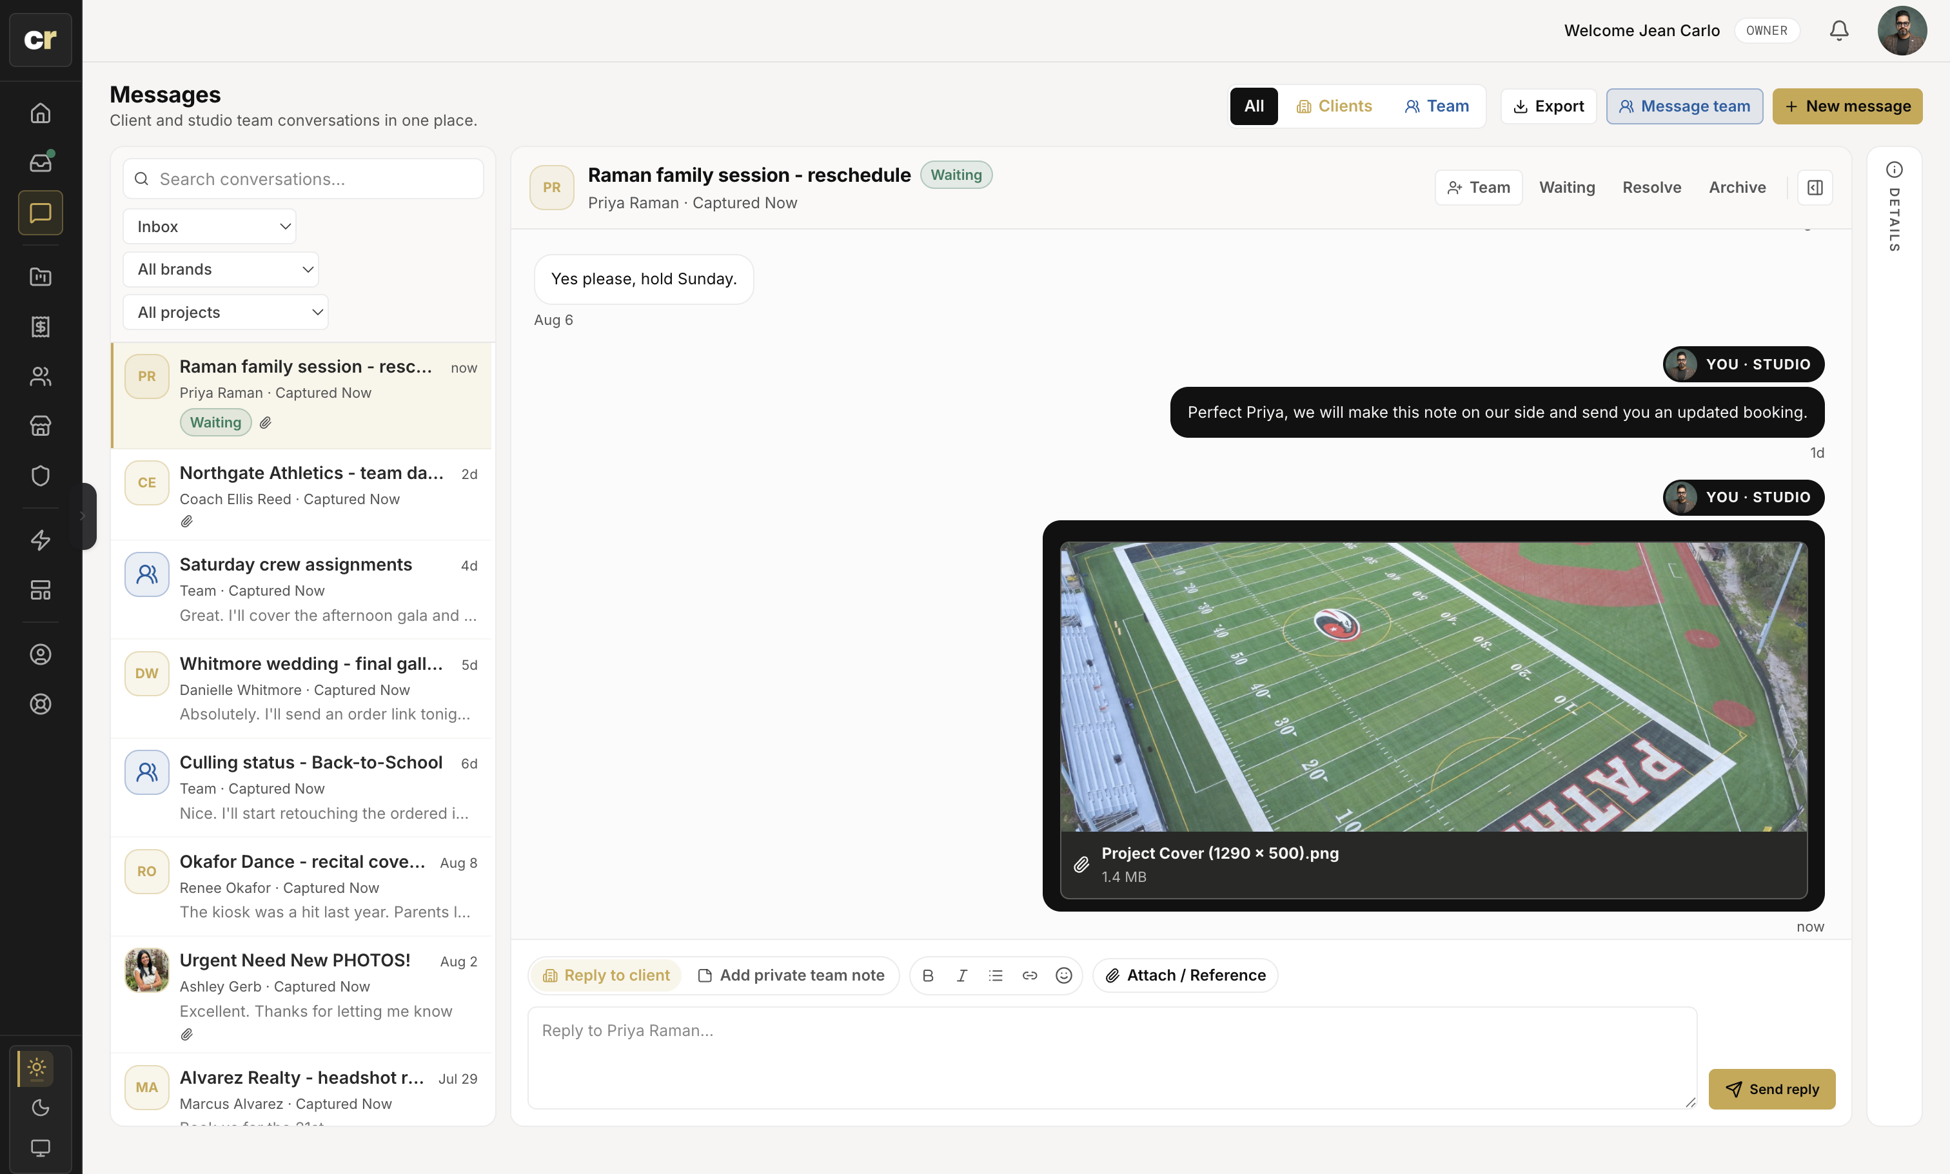
Task: Insert a bulleted list in the reply
Action: pyautogui.click(x=996, y=975)
